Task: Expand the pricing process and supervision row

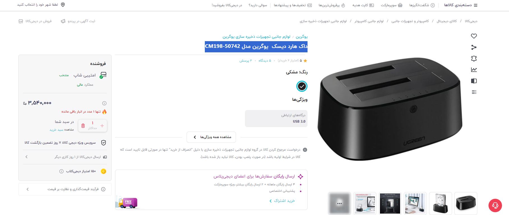Action: (65, 189)
